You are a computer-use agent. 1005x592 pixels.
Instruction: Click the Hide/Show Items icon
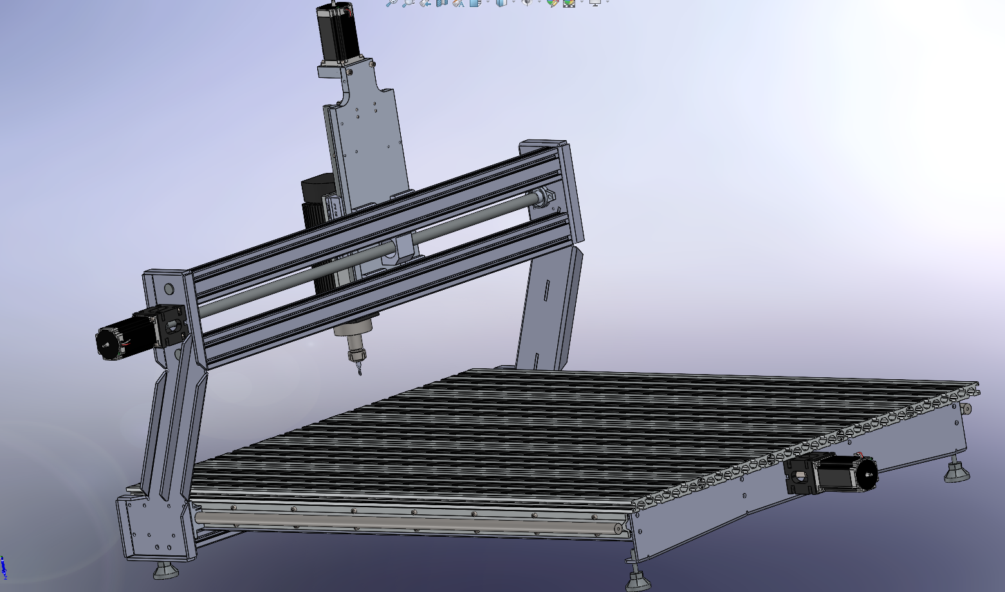click(527, 3)
